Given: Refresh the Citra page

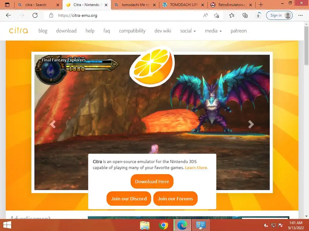Looking at the screenshot, I should 35,15.
